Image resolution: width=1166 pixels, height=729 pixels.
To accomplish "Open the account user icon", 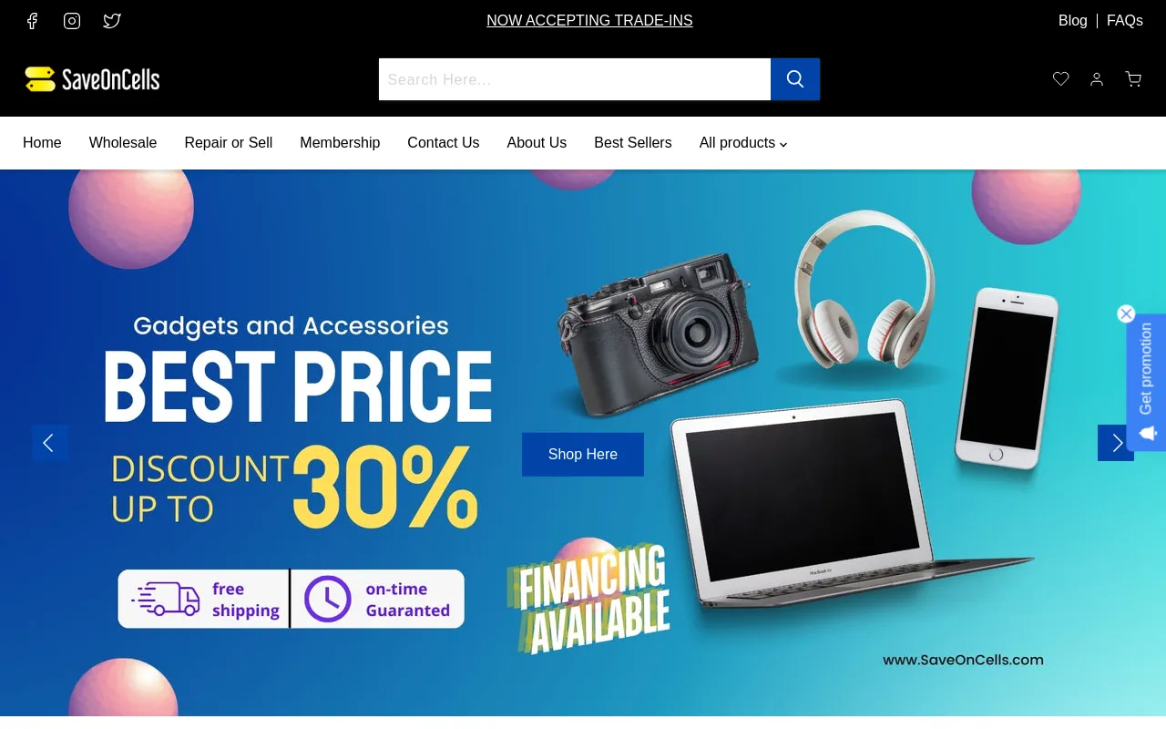I will coord(1097,79).
